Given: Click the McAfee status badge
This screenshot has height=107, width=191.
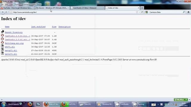Looking at the screenshot, I should [x=181, y=100].
